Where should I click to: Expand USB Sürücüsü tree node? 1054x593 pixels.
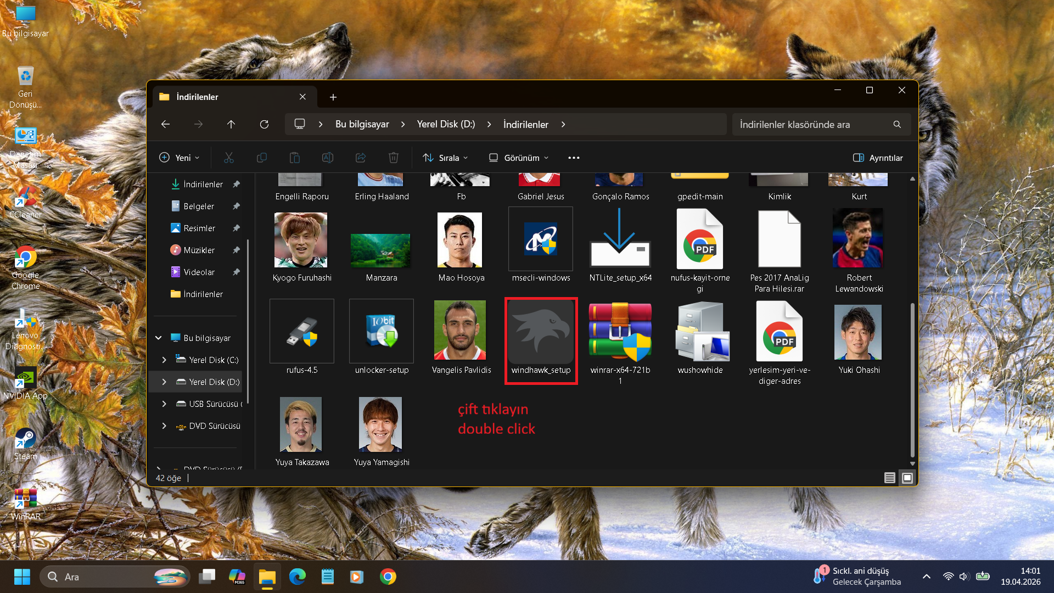[164, 404]
